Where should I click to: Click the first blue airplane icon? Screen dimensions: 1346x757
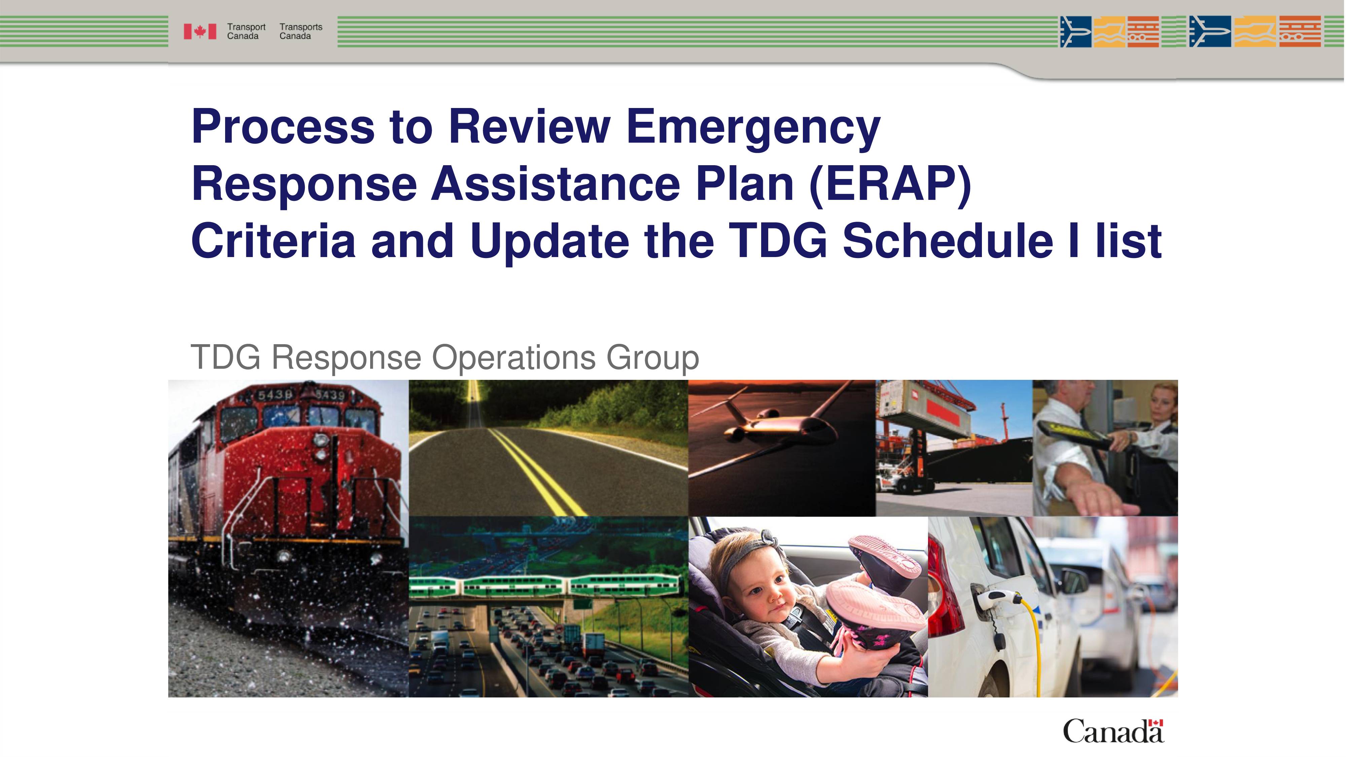1075,31
